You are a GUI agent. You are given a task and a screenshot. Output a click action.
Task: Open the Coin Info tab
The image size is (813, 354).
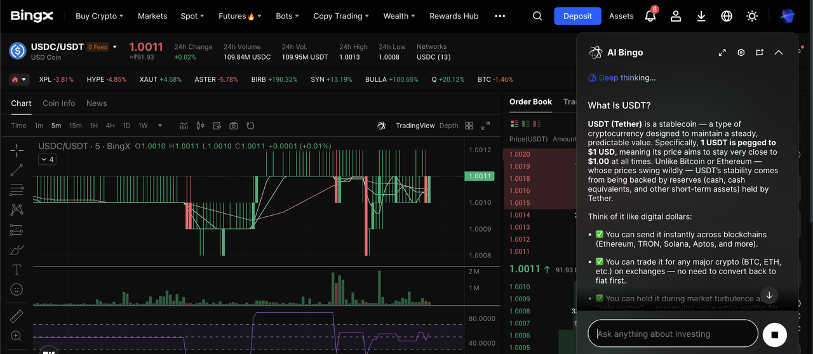click(58, 103)
